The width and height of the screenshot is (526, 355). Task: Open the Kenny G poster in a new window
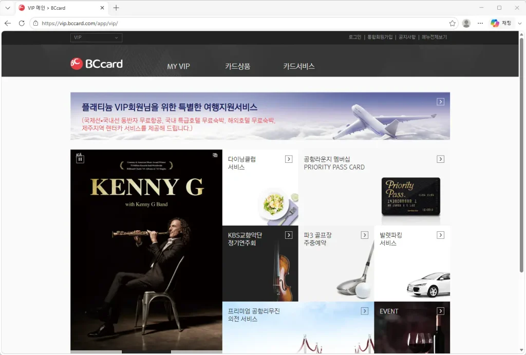215,155
